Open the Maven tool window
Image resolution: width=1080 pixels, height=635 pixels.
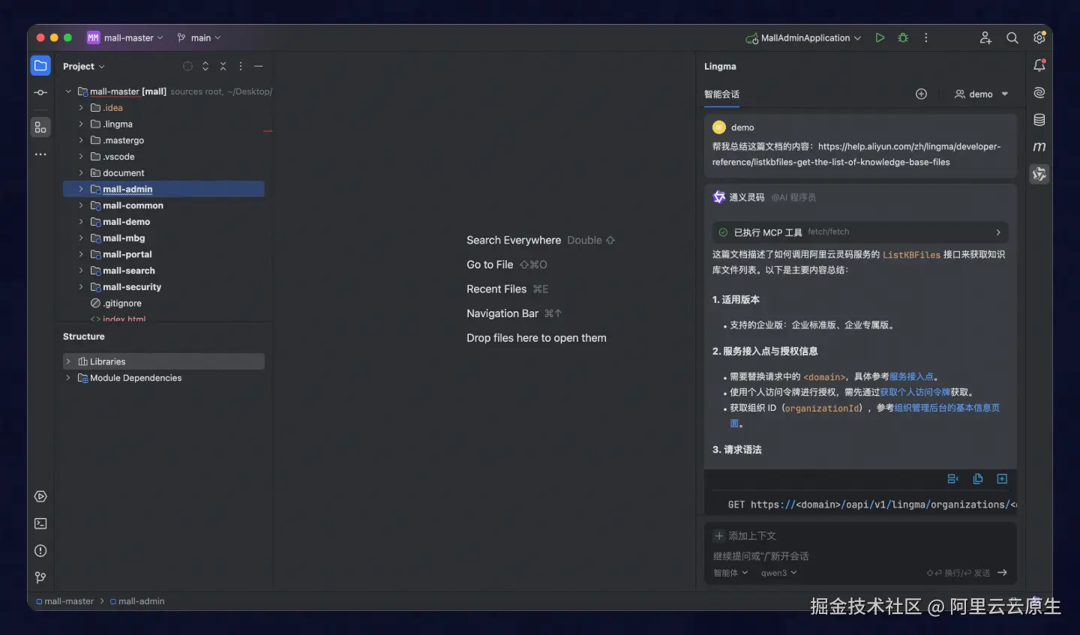1039,147
